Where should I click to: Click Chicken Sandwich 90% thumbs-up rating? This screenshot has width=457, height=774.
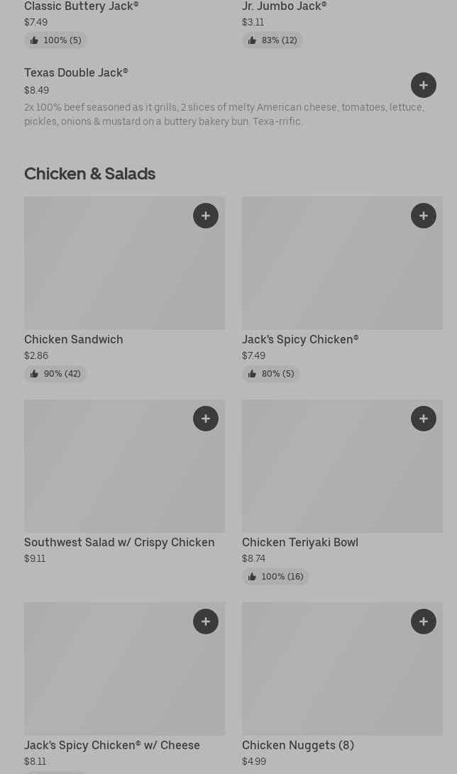pyautogui.click(x=55, y=374)
